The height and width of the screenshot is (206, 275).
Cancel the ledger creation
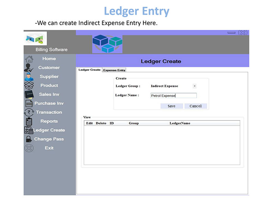coord(196,106)
